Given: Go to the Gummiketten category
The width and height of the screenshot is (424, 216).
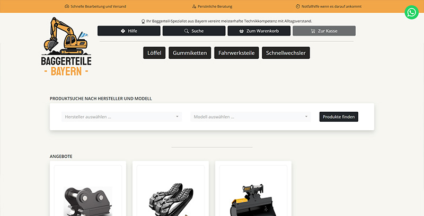Looking at the screenshot, I should point(190,53).
